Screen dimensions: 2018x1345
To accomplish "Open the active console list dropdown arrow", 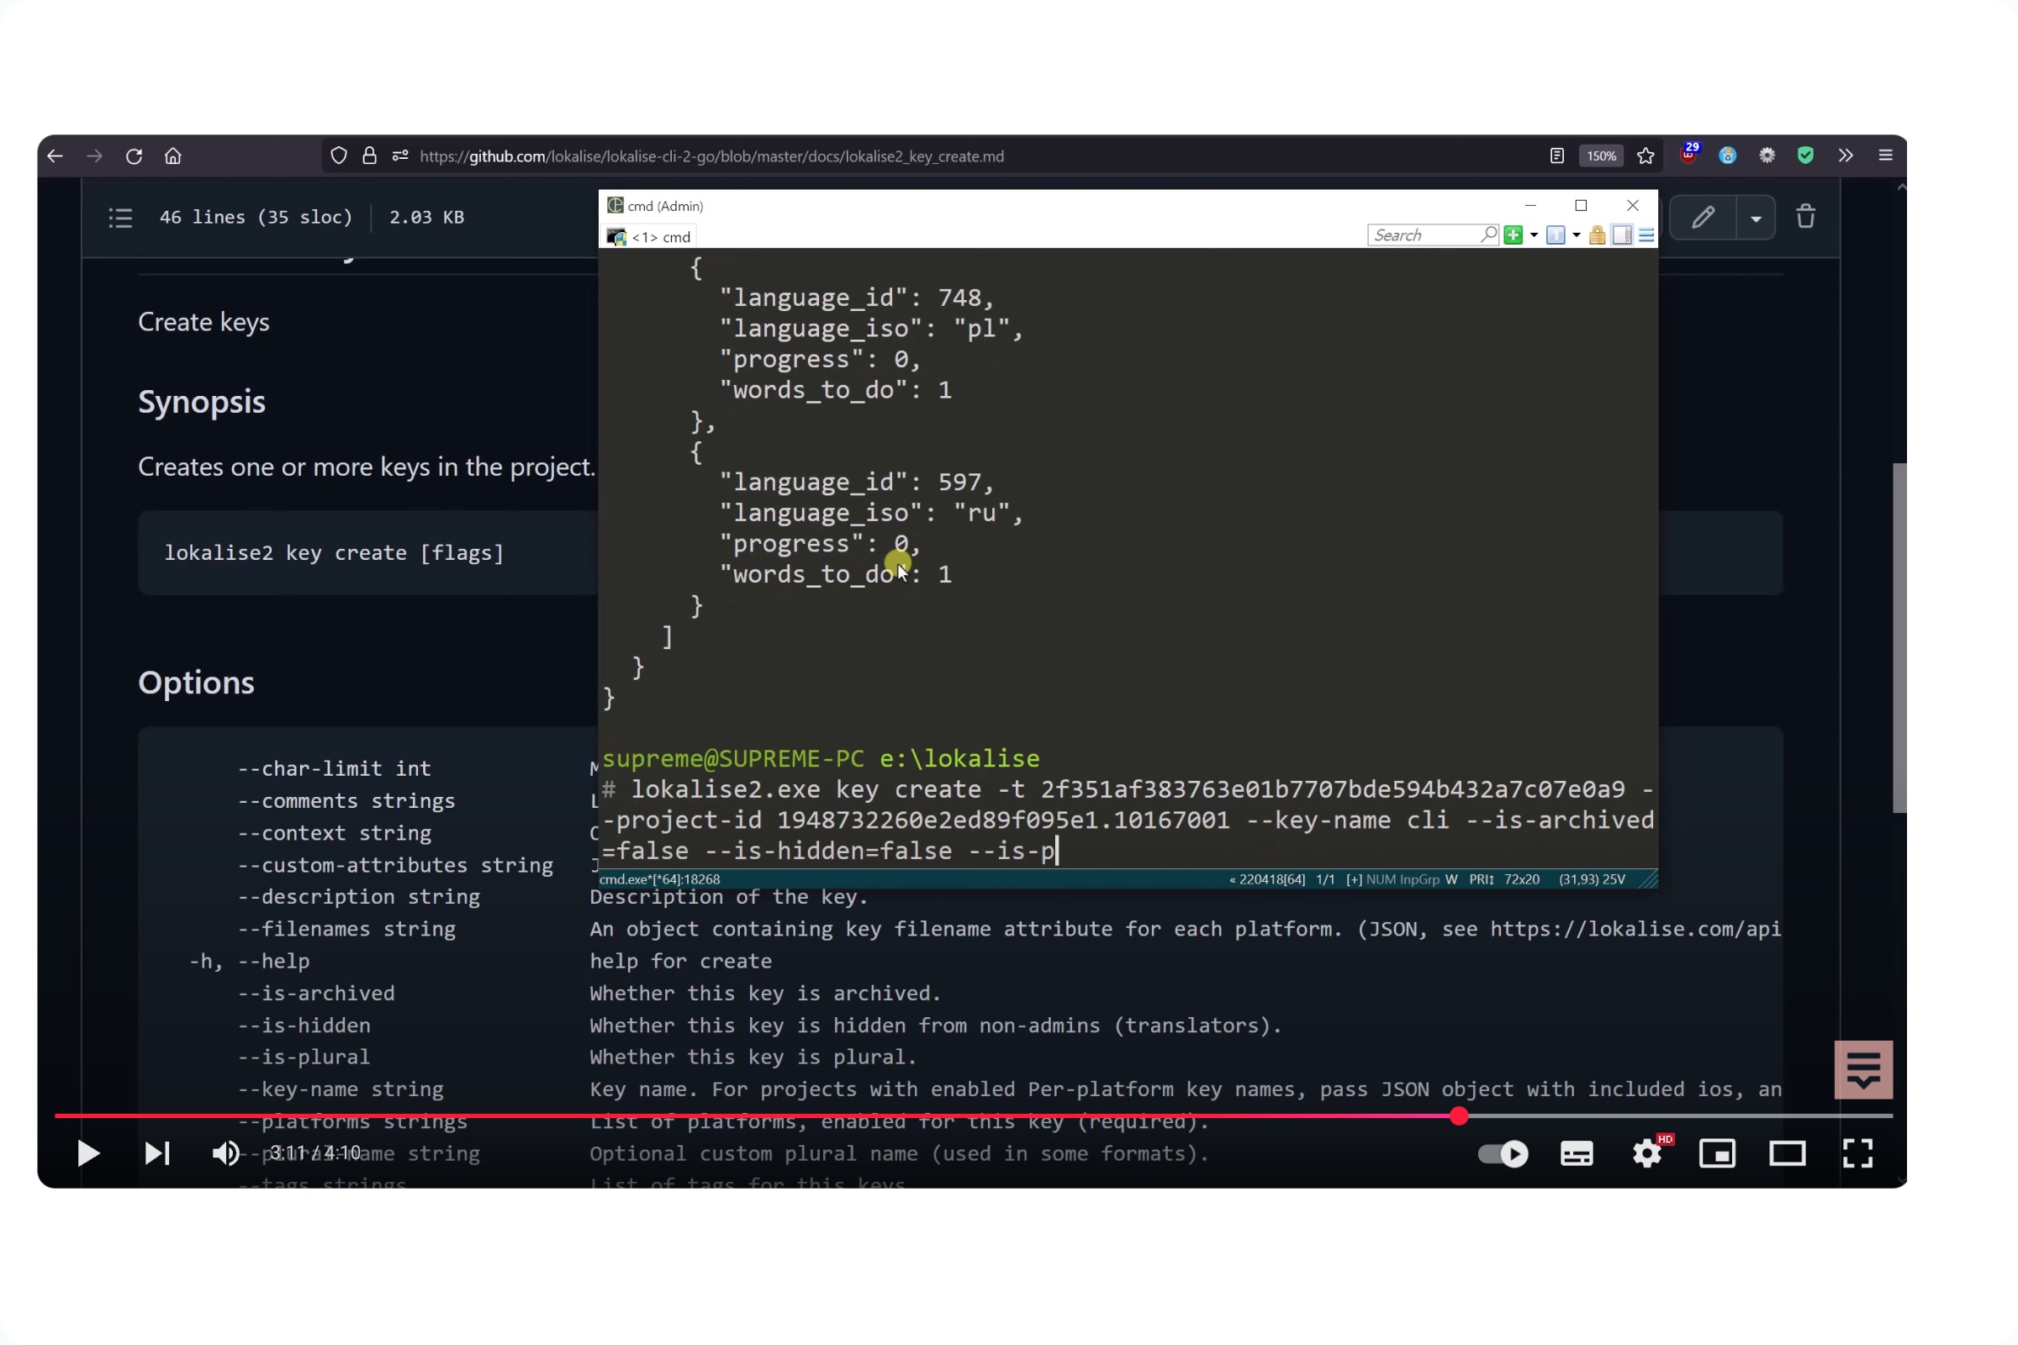I will 1576,235.
